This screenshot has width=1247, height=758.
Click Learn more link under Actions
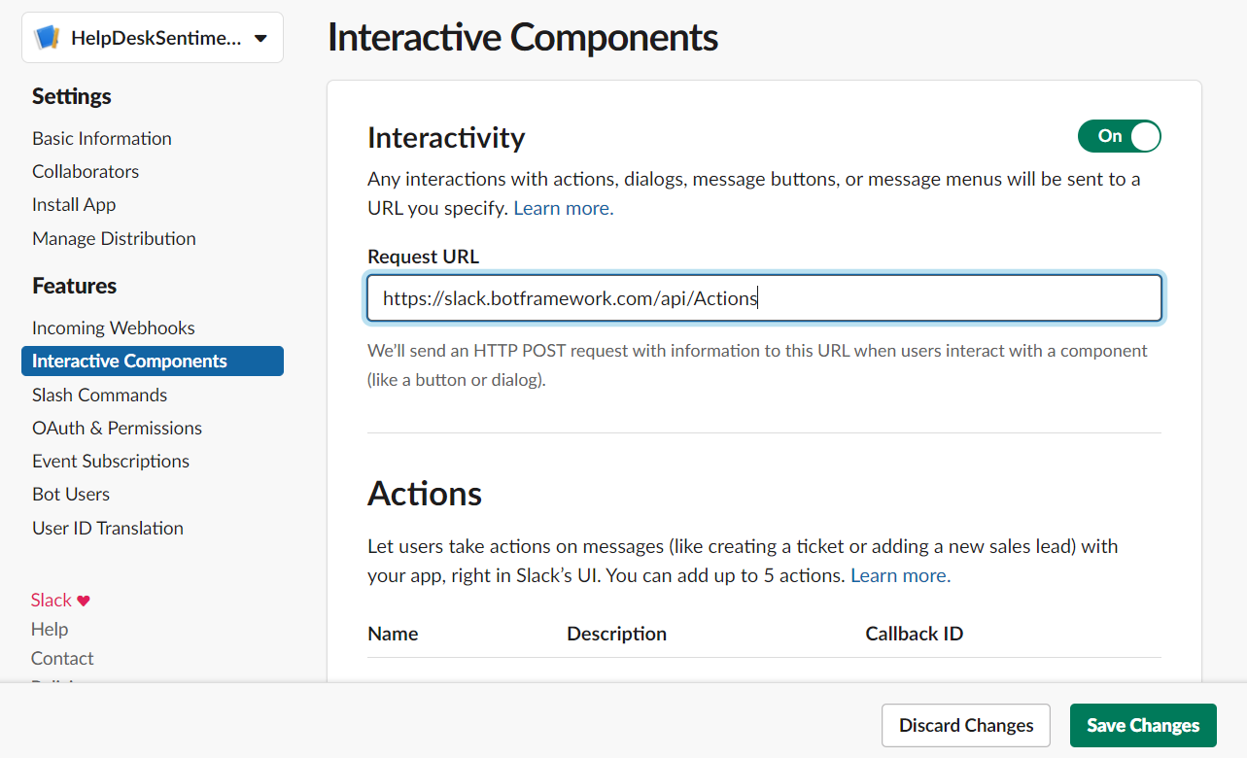click(x=900, y=575)
